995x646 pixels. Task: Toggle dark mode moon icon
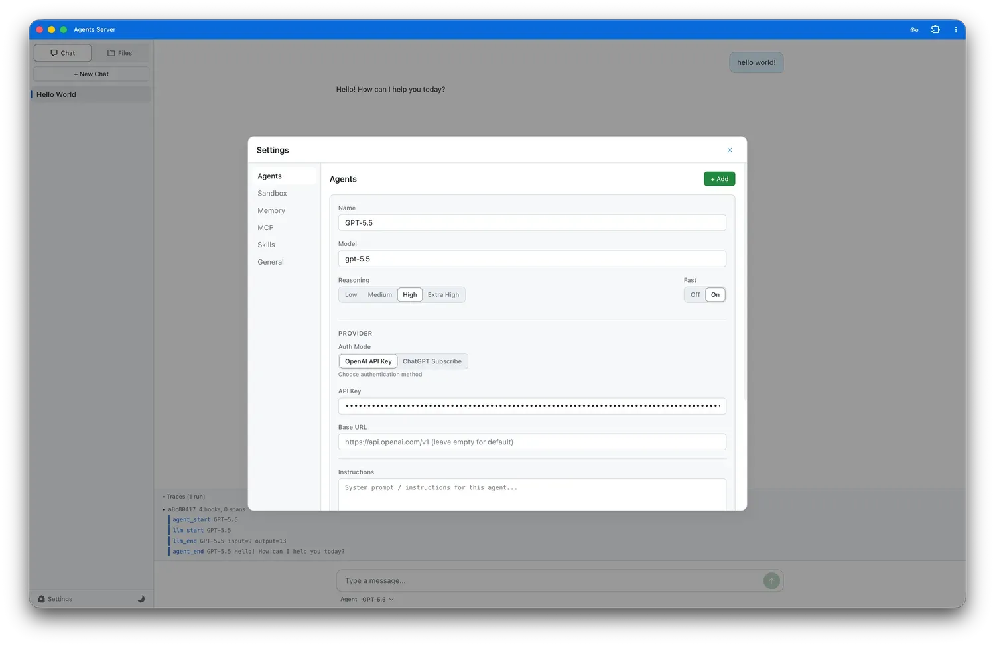141,599
